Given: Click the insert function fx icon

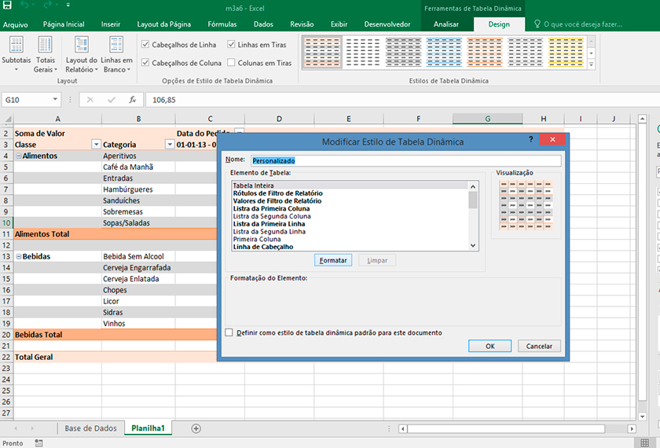Looking at the screenshot, I should 133,100.
